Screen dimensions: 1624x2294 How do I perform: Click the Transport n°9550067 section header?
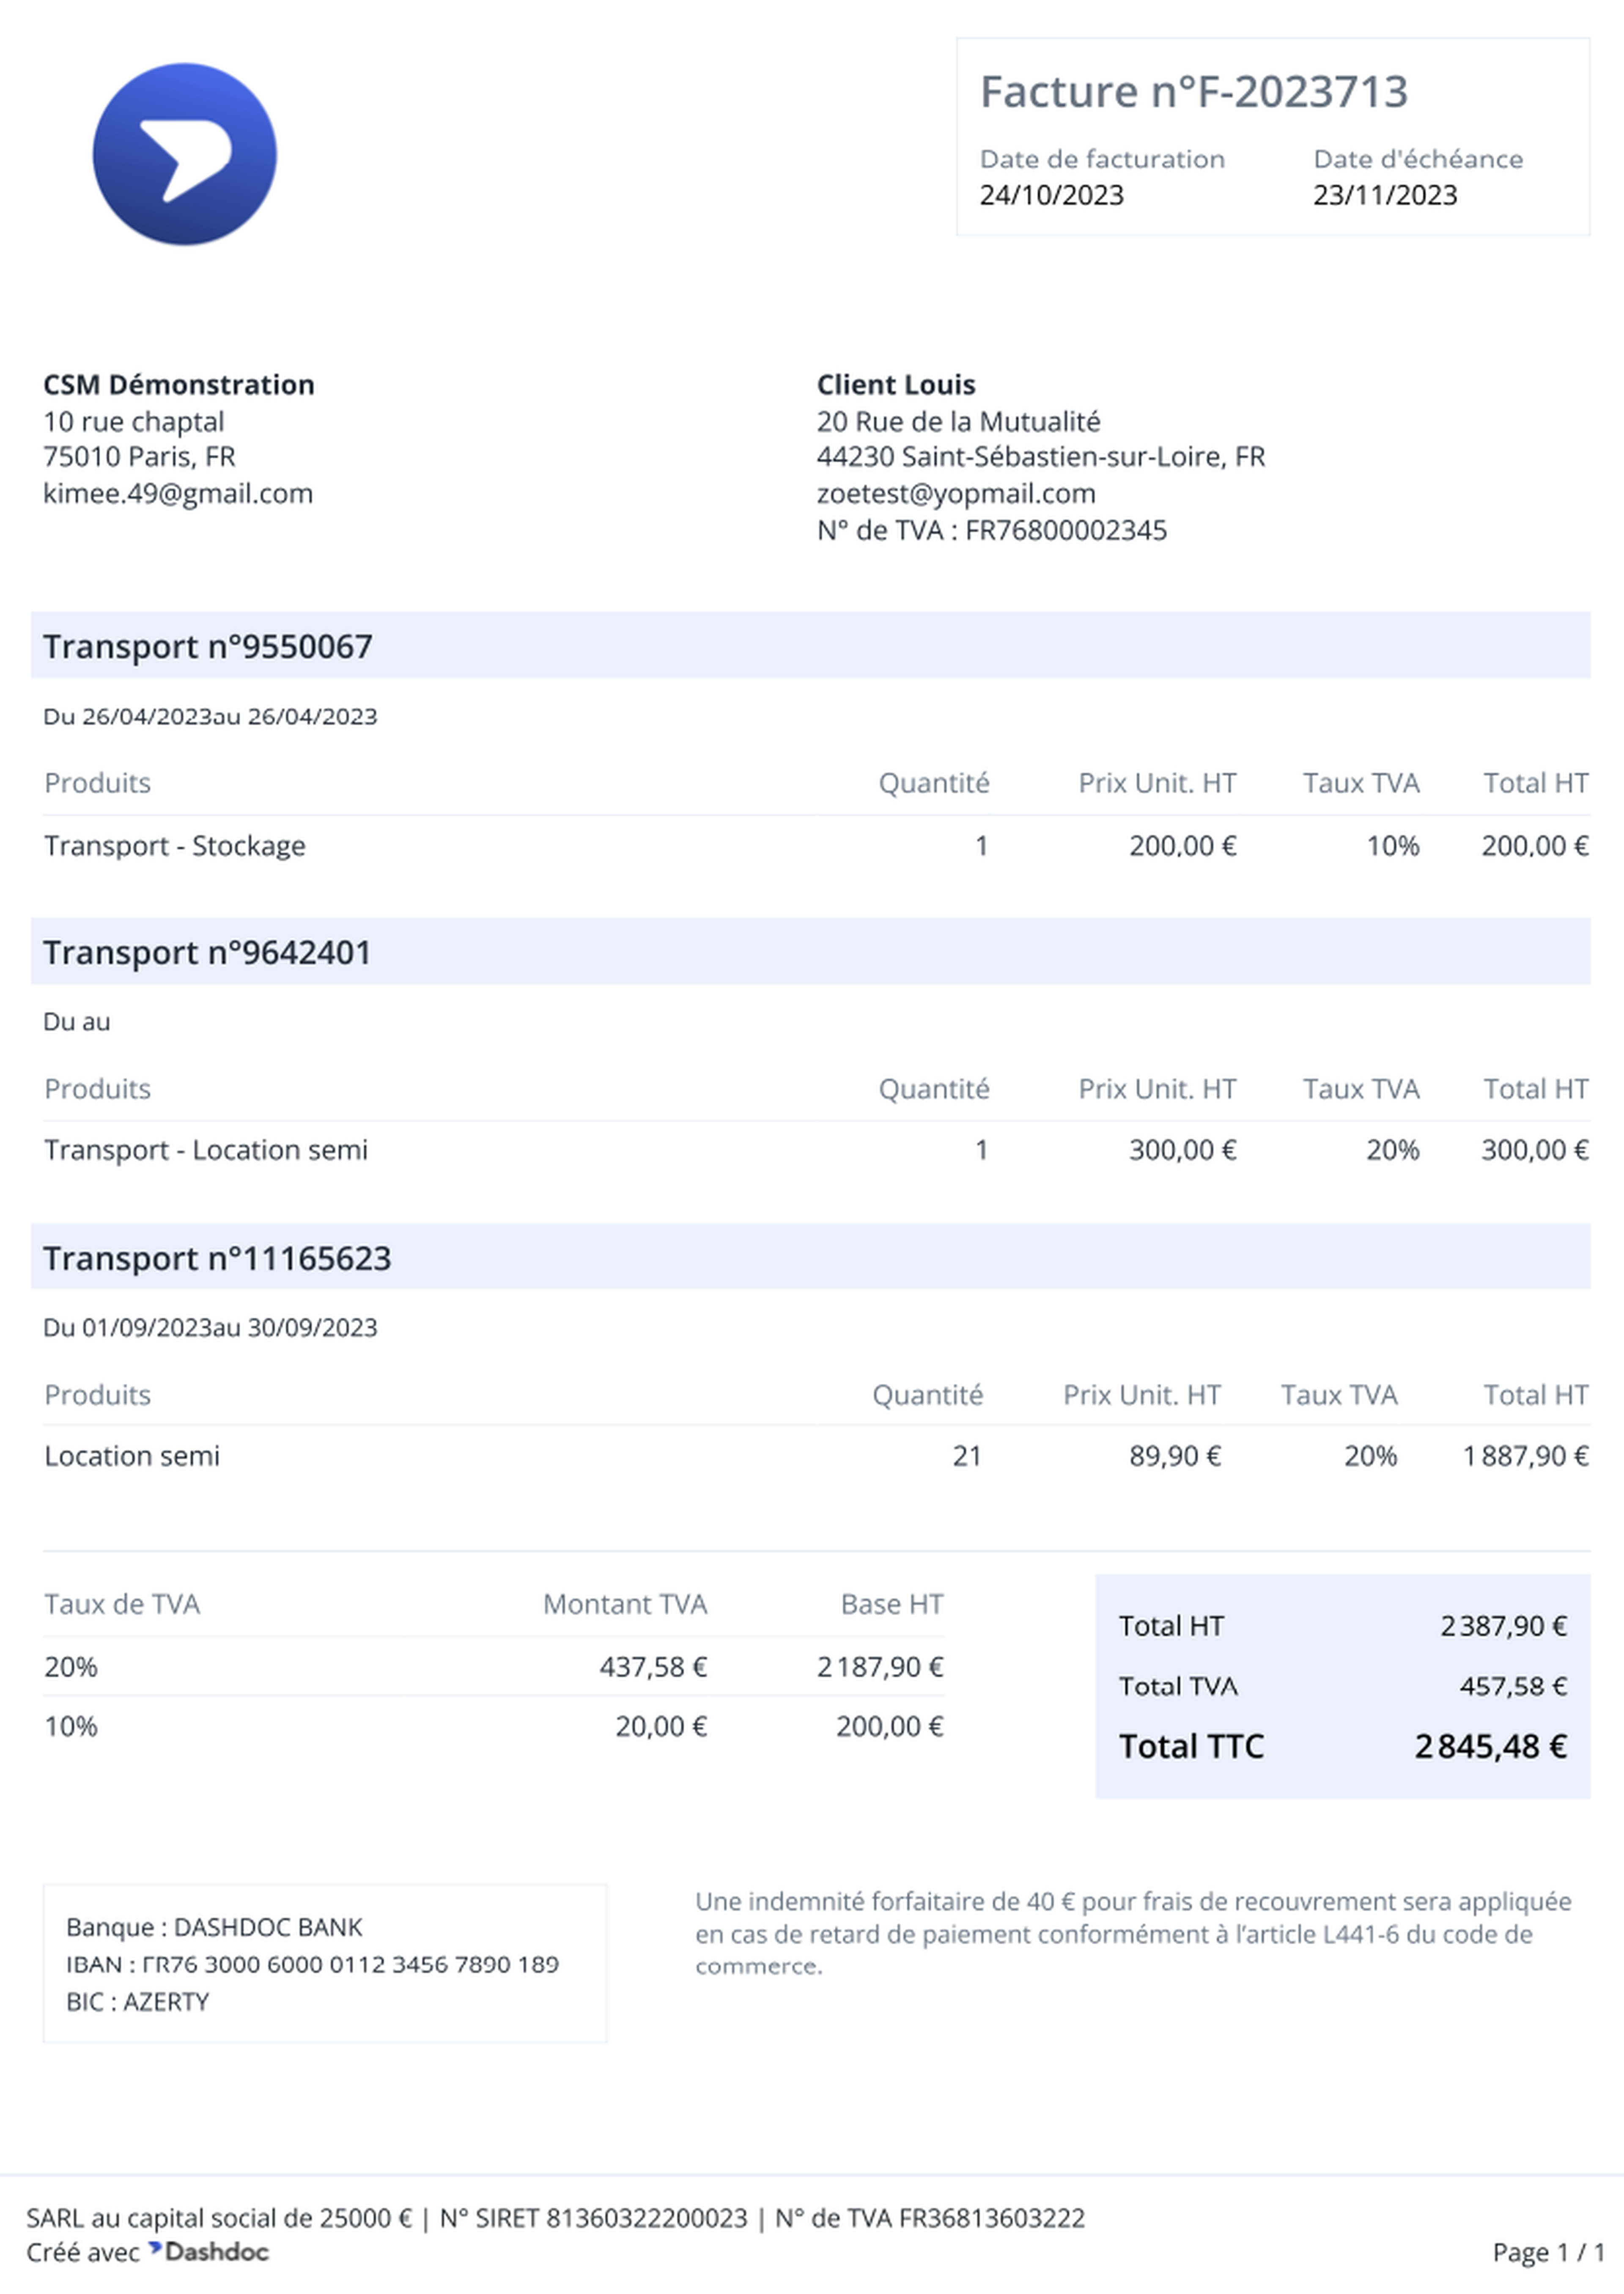click(x=810, y=646)
